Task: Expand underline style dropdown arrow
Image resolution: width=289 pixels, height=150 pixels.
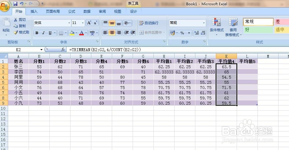Action: coord(55,33)
